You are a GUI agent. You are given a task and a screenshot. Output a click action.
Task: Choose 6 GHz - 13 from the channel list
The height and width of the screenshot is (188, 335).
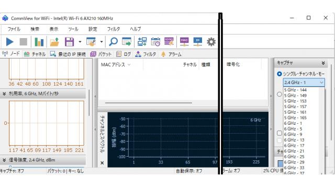click(294, 140)
